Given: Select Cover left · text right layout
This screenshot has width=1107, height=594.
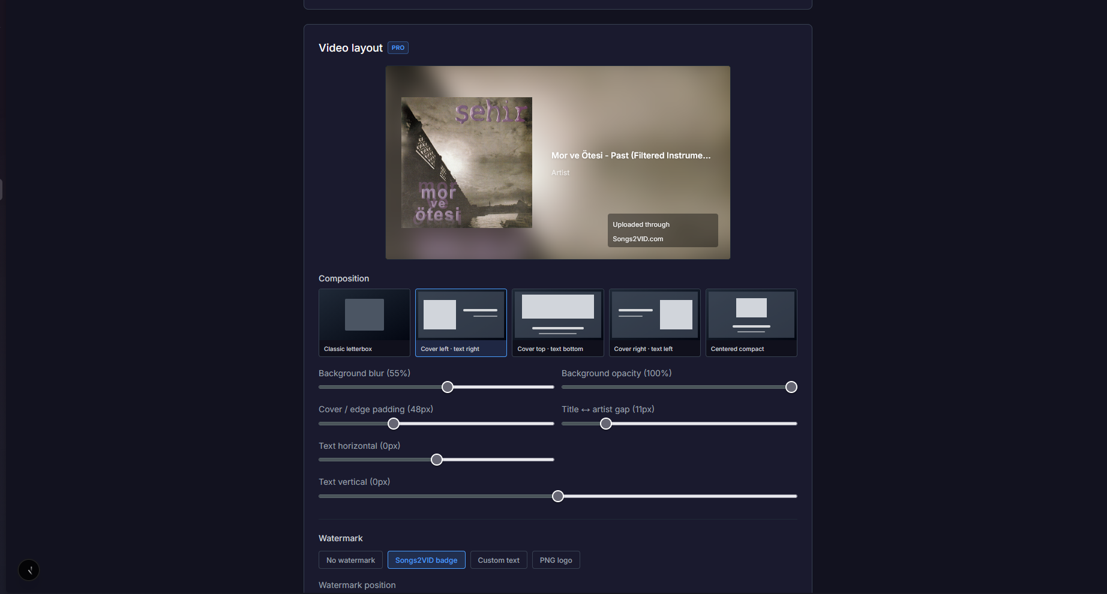Looking at the screenshot, I should point(461,323).
